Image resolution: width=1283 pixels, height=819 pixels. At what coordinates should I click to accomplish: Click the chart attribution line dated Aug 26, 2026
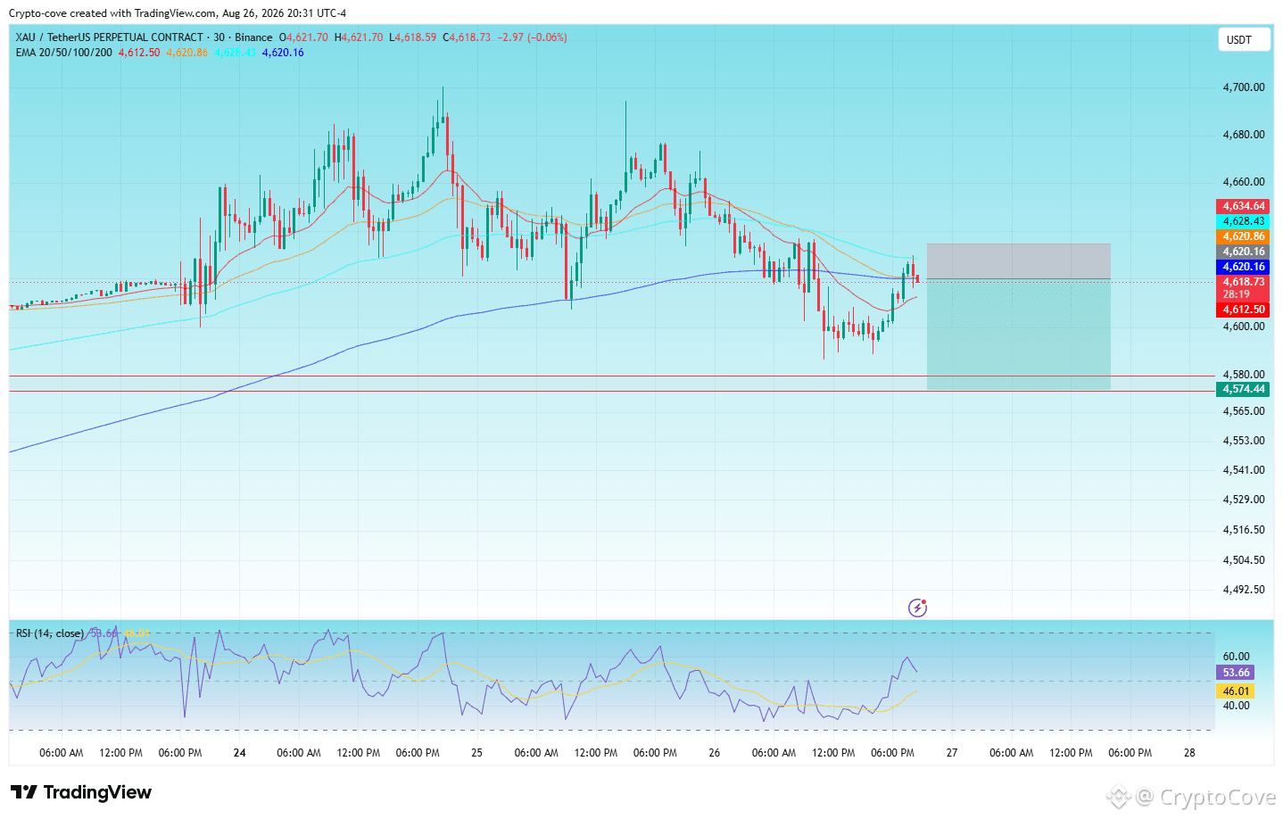[178, 13]
